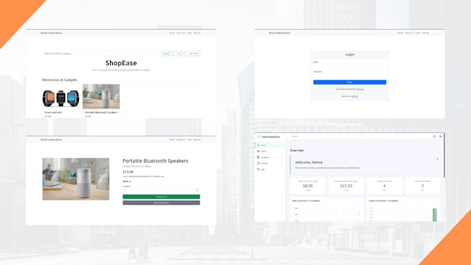Viewport: 471px width, 265px height.
Task: Click Admin Portal search field
Action: pos(328,136)
